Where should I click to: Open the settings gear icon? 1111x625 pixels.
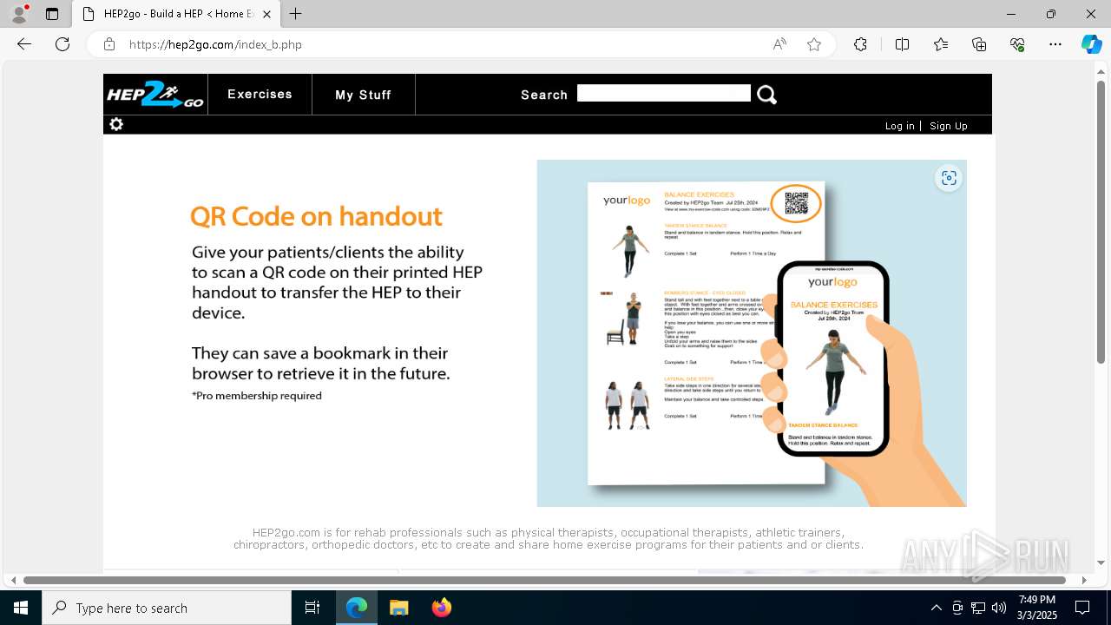pyautogui.click(x=116, y=124)
